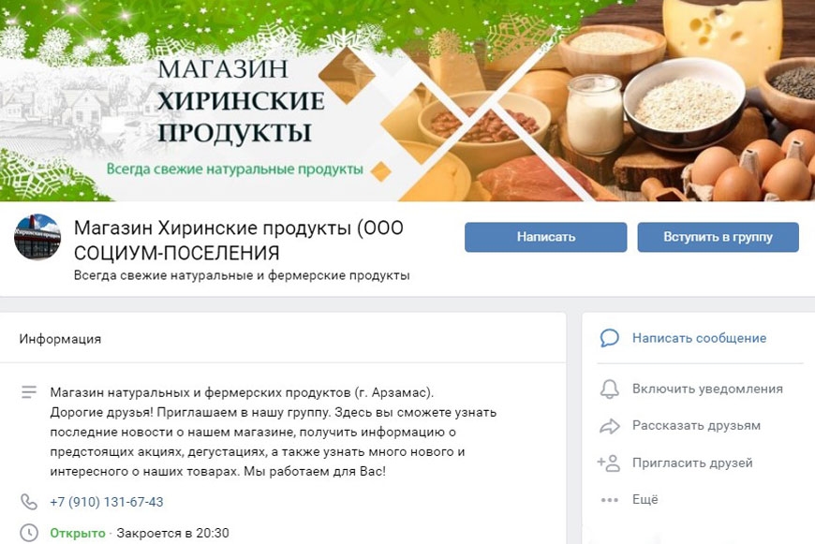Image resolution: width=815 pixels, height=544 pixels.
Task: Expand the Ещё options menu
Action: click(x=645, y=499)
